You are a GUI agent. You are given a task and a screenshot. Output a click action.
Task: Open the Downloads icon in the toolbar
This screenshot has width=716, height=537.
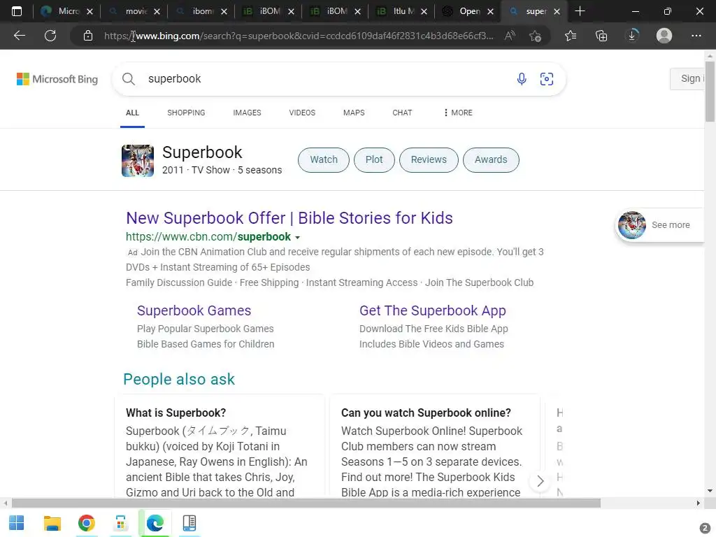632,36
